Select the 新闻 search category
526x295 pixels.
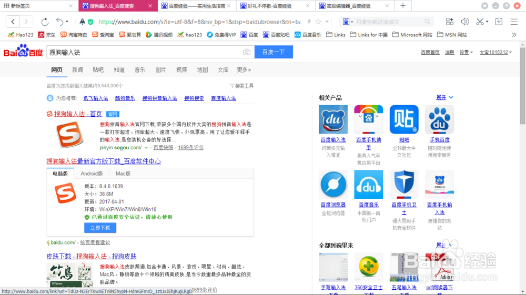pyautogui.click(x=77, y=70)
